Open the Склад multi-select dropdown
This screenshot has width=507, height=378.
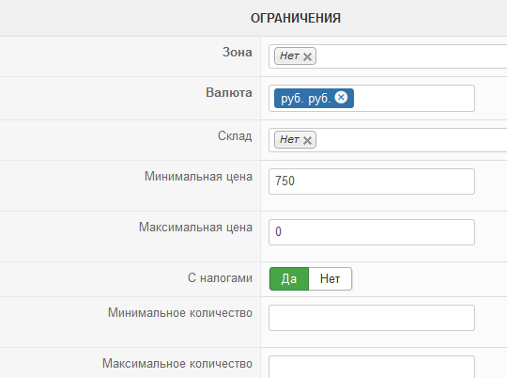click(x=410, y=140)
